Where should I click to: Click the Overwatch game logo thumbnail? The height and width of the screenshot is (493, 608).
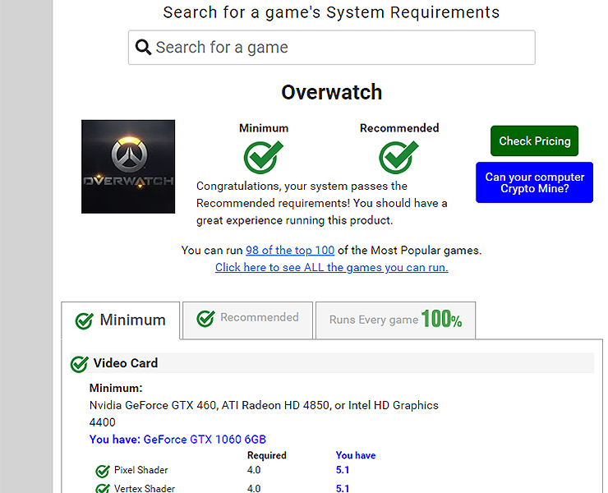pyautogui.click(x=128, y=167)
